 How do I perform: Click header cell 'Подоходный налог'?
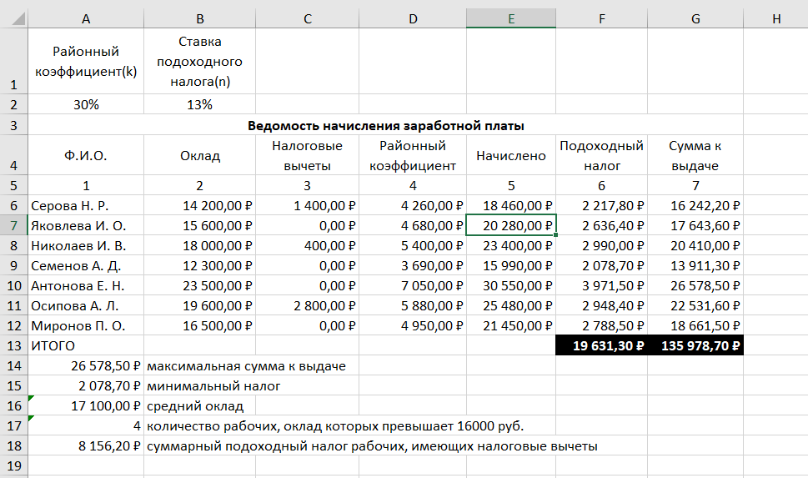pos(602,155)
